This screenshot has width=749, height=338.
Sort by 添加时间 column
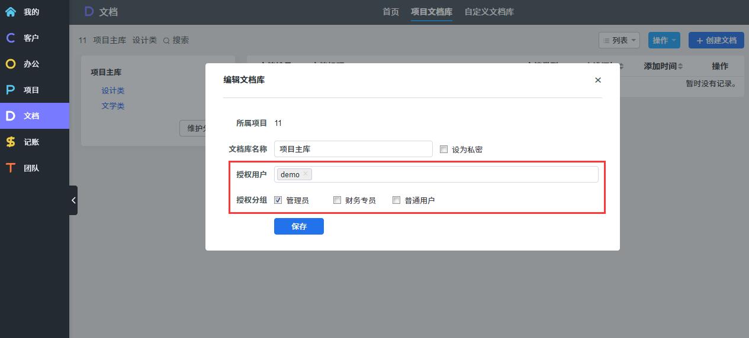coord(663,66)
